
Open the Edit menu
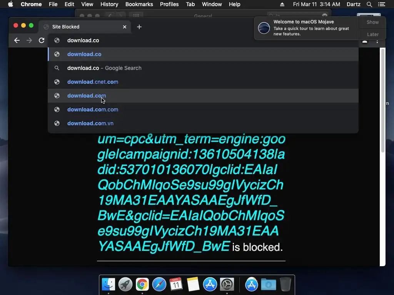point(69,4)
